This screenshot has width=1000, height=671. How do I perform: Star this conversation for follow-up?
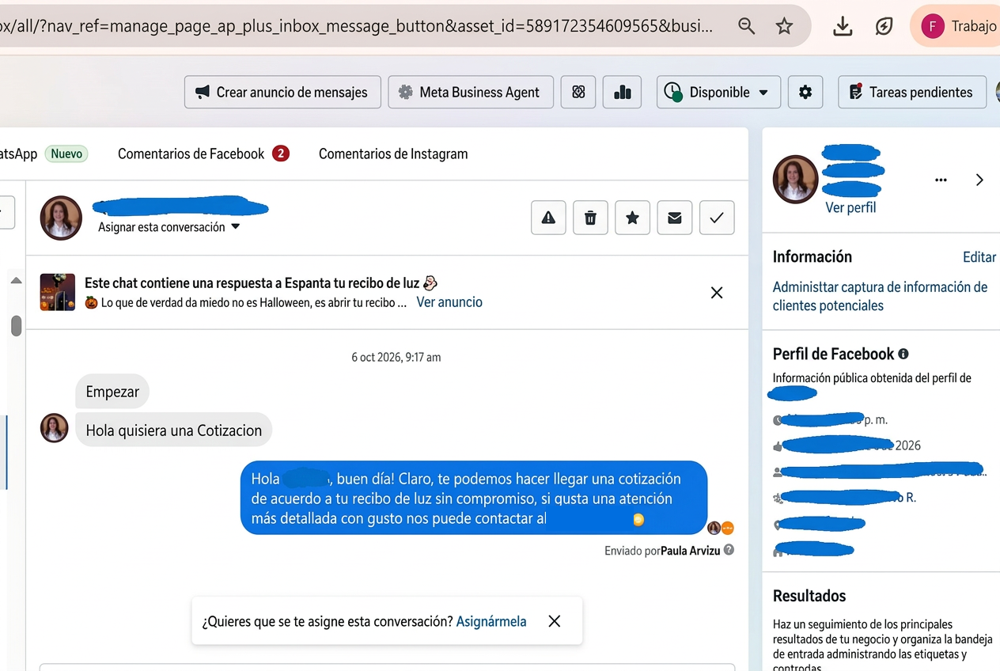632,218
